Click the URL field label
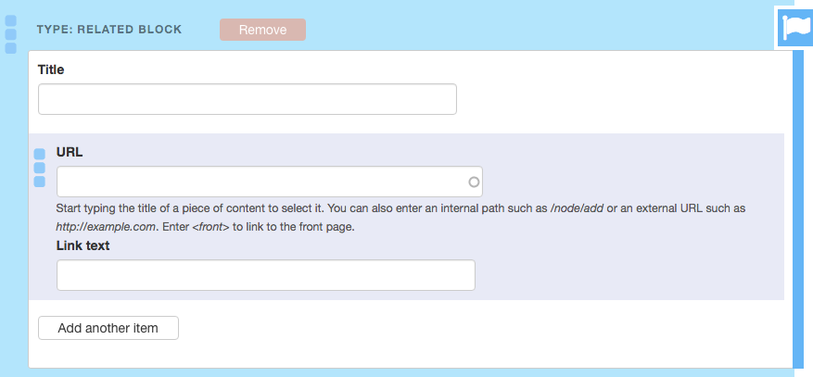This screenshot has width=813, height=377. point(70,152)
